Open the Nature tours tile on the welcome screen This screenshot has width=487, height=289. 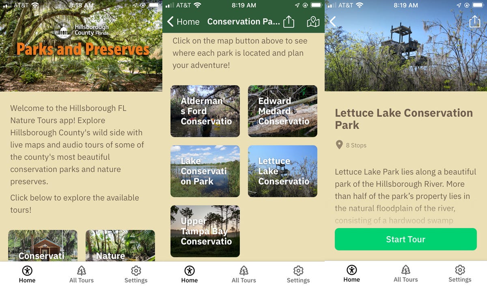(x=120, y=246)
